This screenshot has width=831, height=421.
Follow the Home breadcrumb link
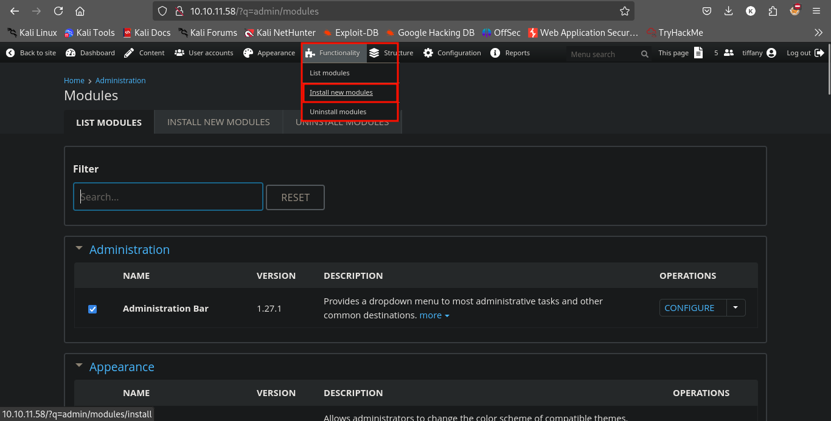pos(74,80)
